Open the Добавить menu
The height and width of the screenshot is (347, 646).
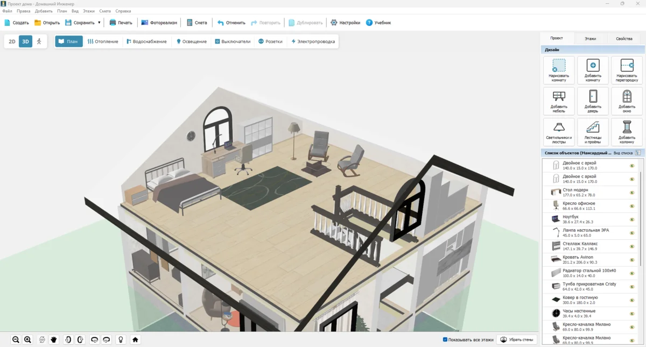click(x=44, y=11)
